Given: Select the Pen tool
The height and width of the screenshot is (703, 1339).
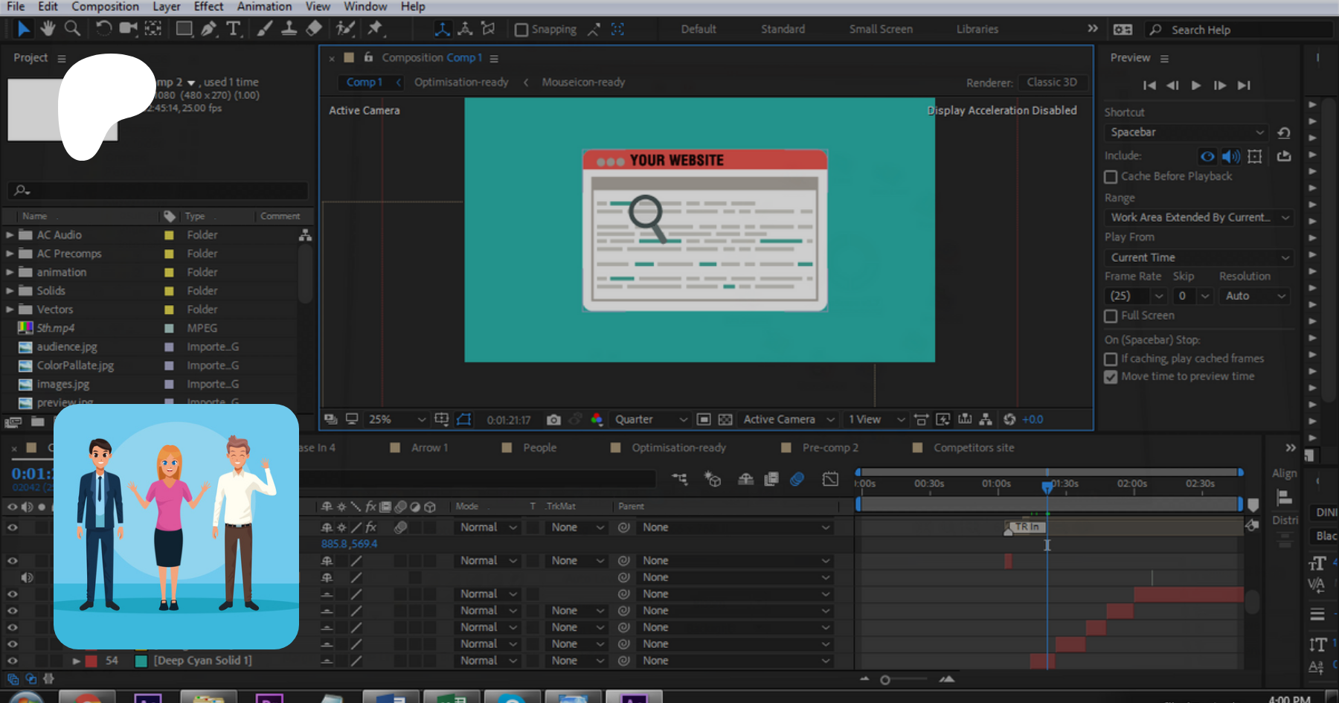Looking at the screenshot, I should click(x=209, y=28).
